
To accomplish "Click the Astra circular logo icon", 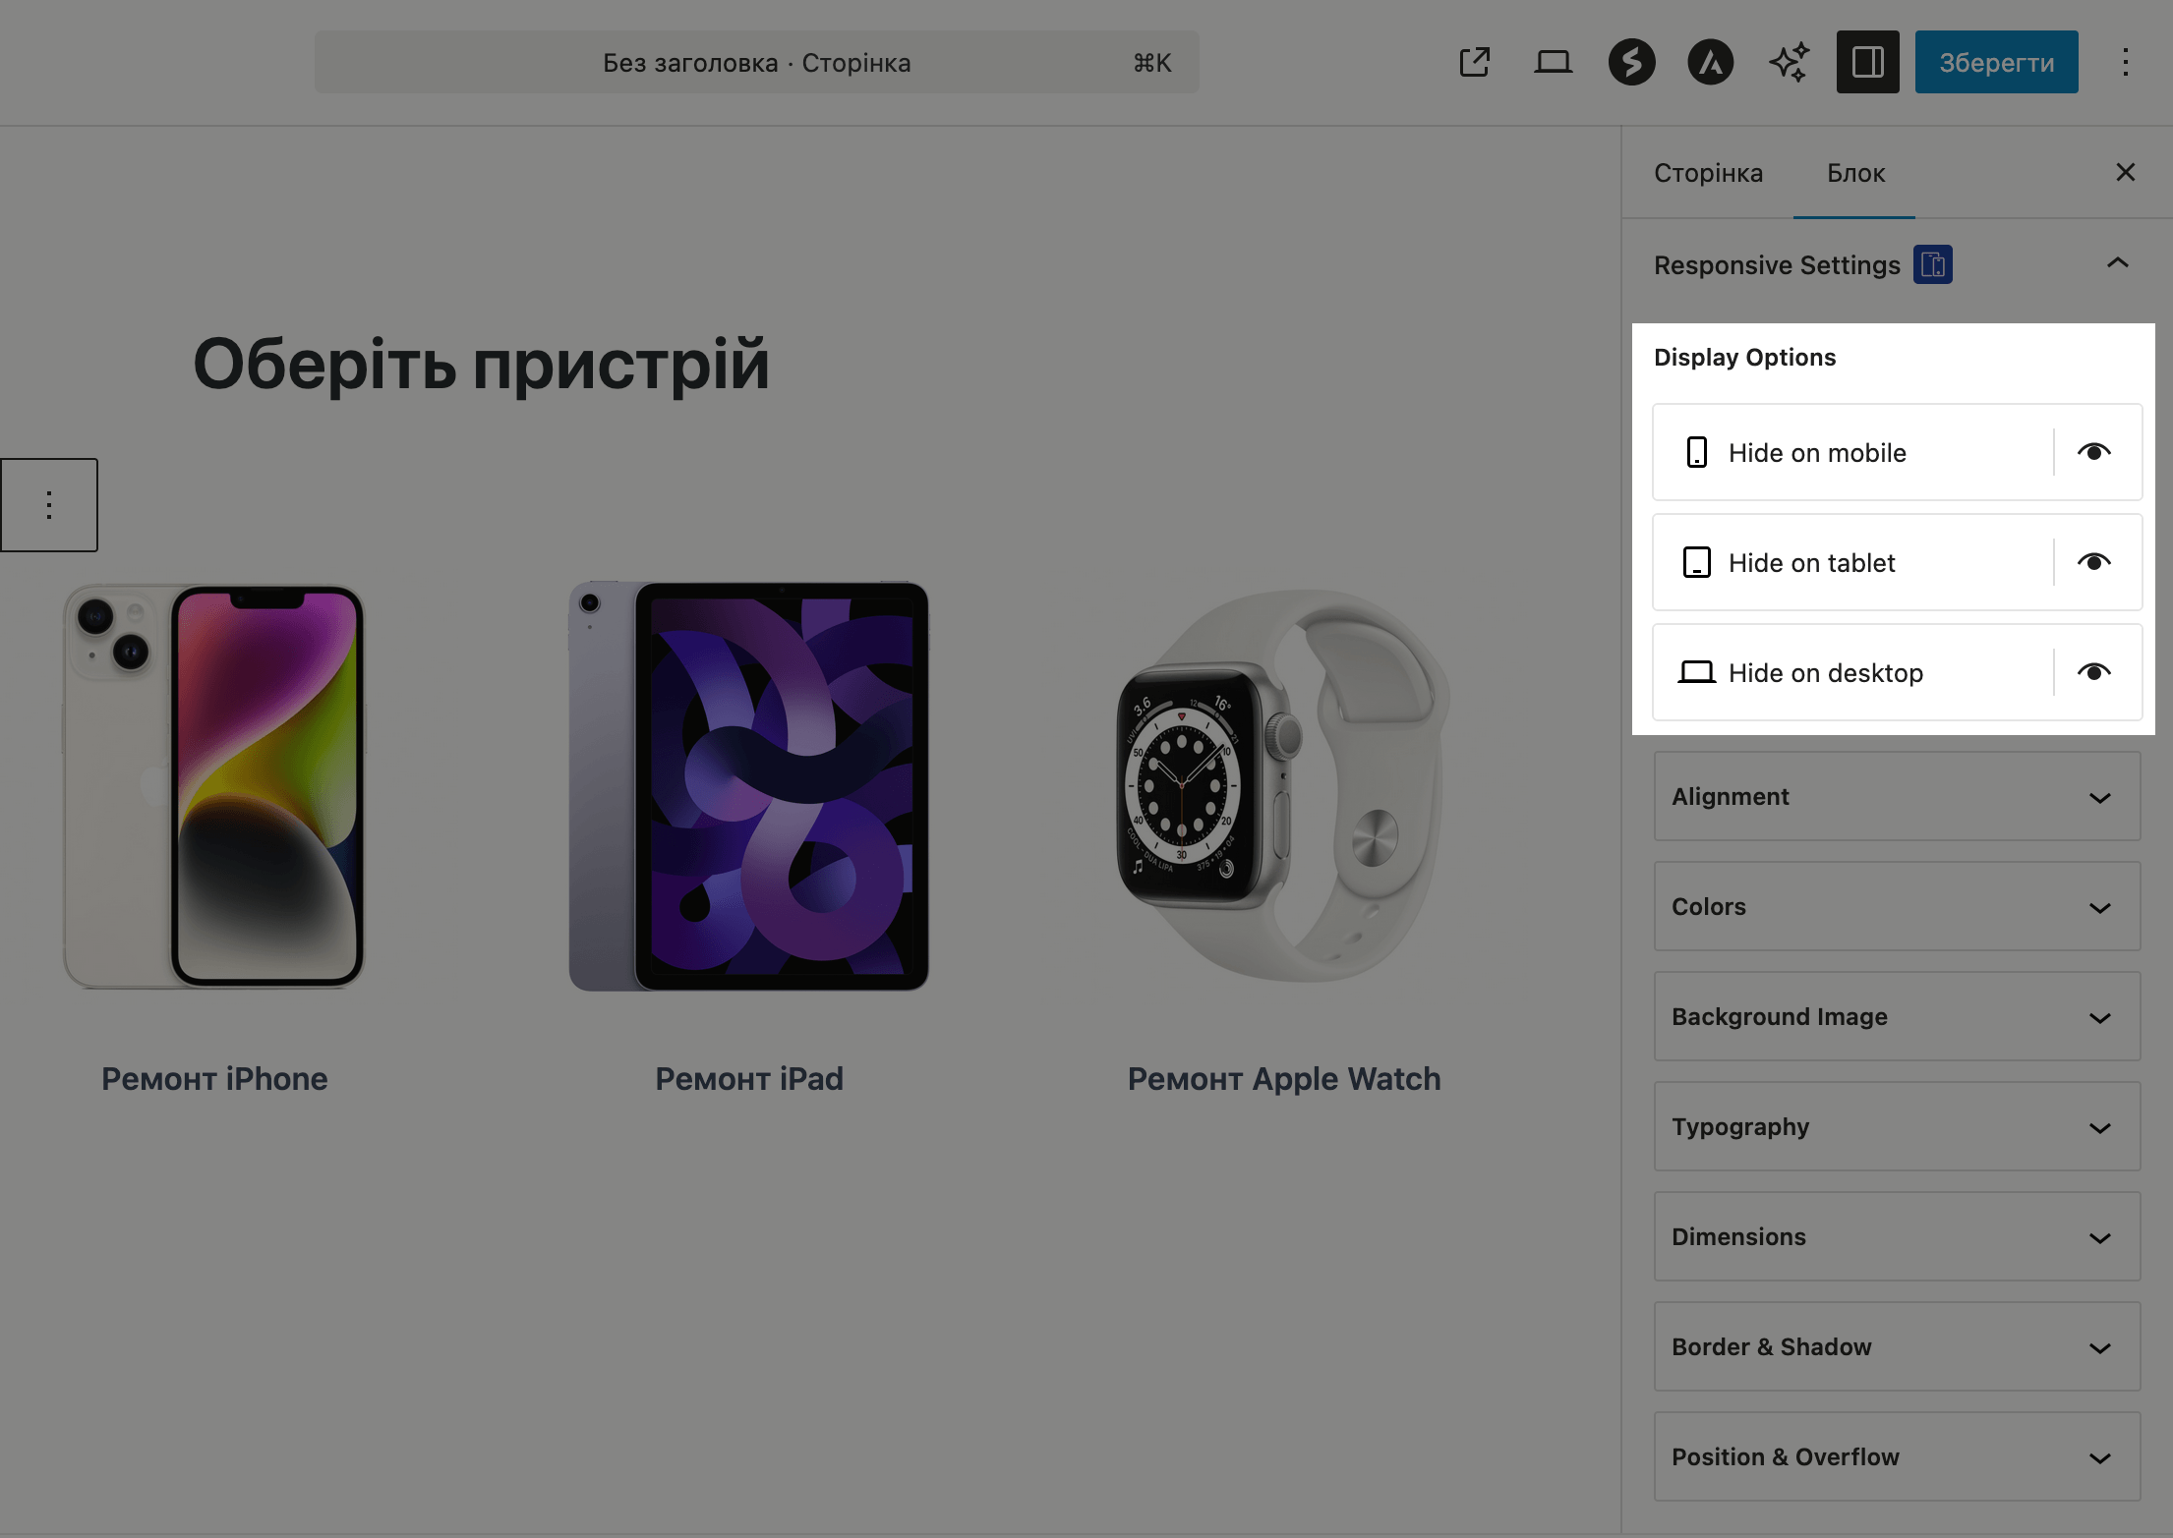I will click(x=1710, y=61).
